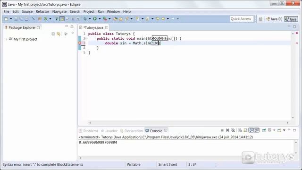Switch to the Problems tab

(x=89, y=131)
